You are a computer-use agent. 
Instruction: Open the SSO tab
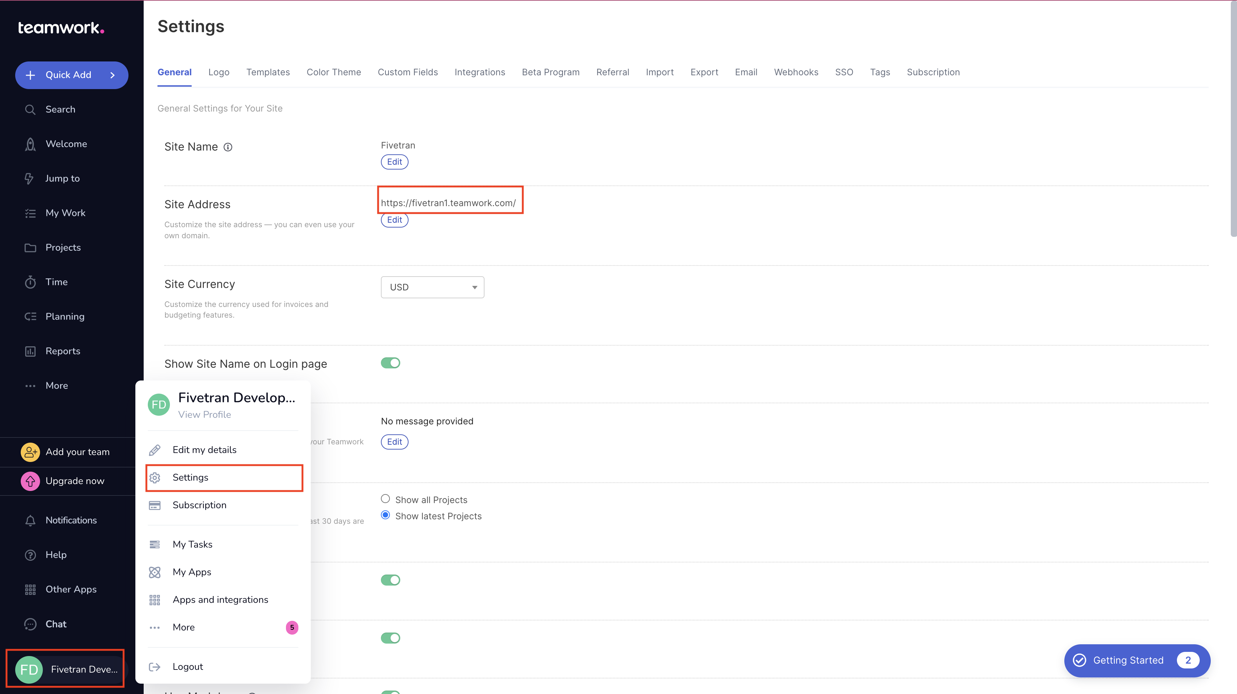click(x=844, y=72)
